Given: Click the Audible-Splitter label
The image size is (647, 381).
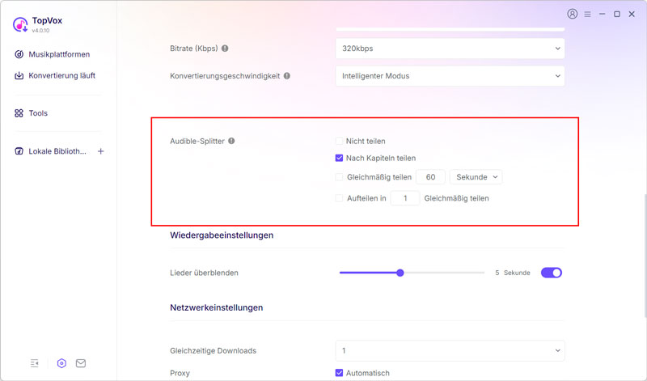Looking at the screenshot, I should click(x=197, y=142).
